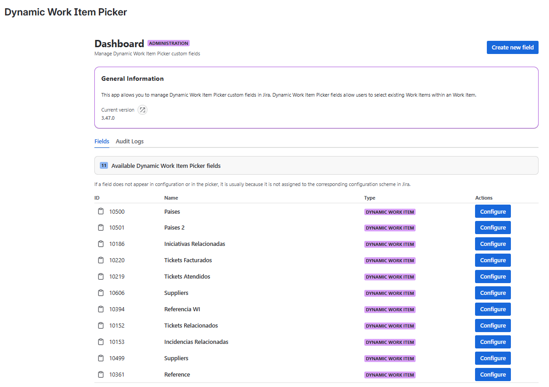Screen dimensions: 549x387
Task: Click the field name Referencia WI
Action: (182, 309)
